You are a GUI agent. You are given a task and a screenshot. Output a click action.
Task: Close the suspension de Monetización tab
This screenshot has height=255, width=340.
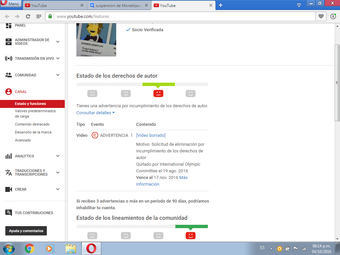click(146, 5)
